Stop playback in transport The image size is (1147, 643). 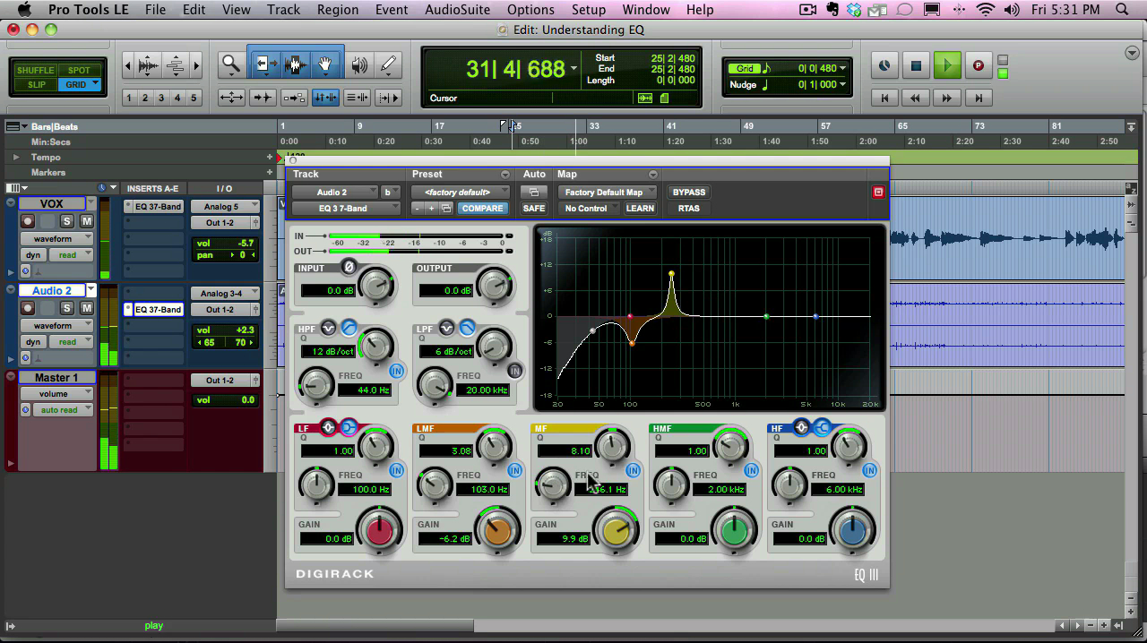point(916,65)
